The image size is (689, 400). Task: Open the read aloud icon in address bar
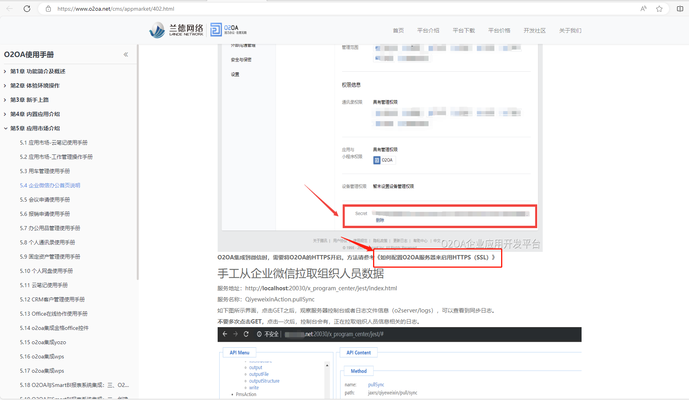pos(643,9)
